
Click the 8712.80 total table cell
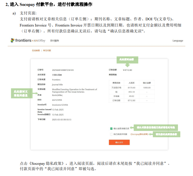click(131, 101)
